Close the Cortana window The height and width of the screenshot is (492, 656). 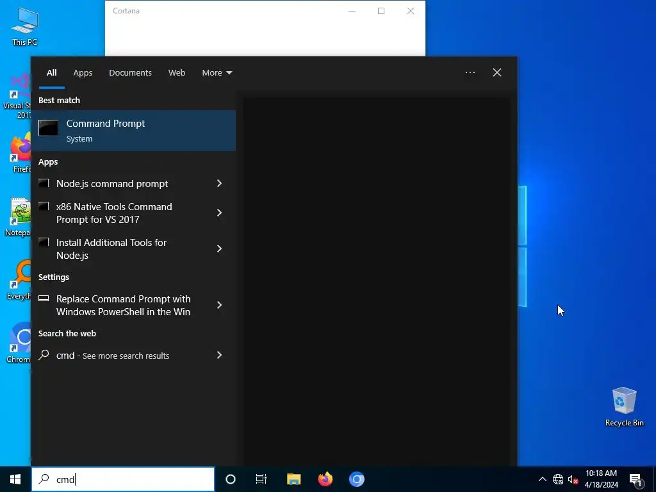pyautogui.click(x=411, y=11)
